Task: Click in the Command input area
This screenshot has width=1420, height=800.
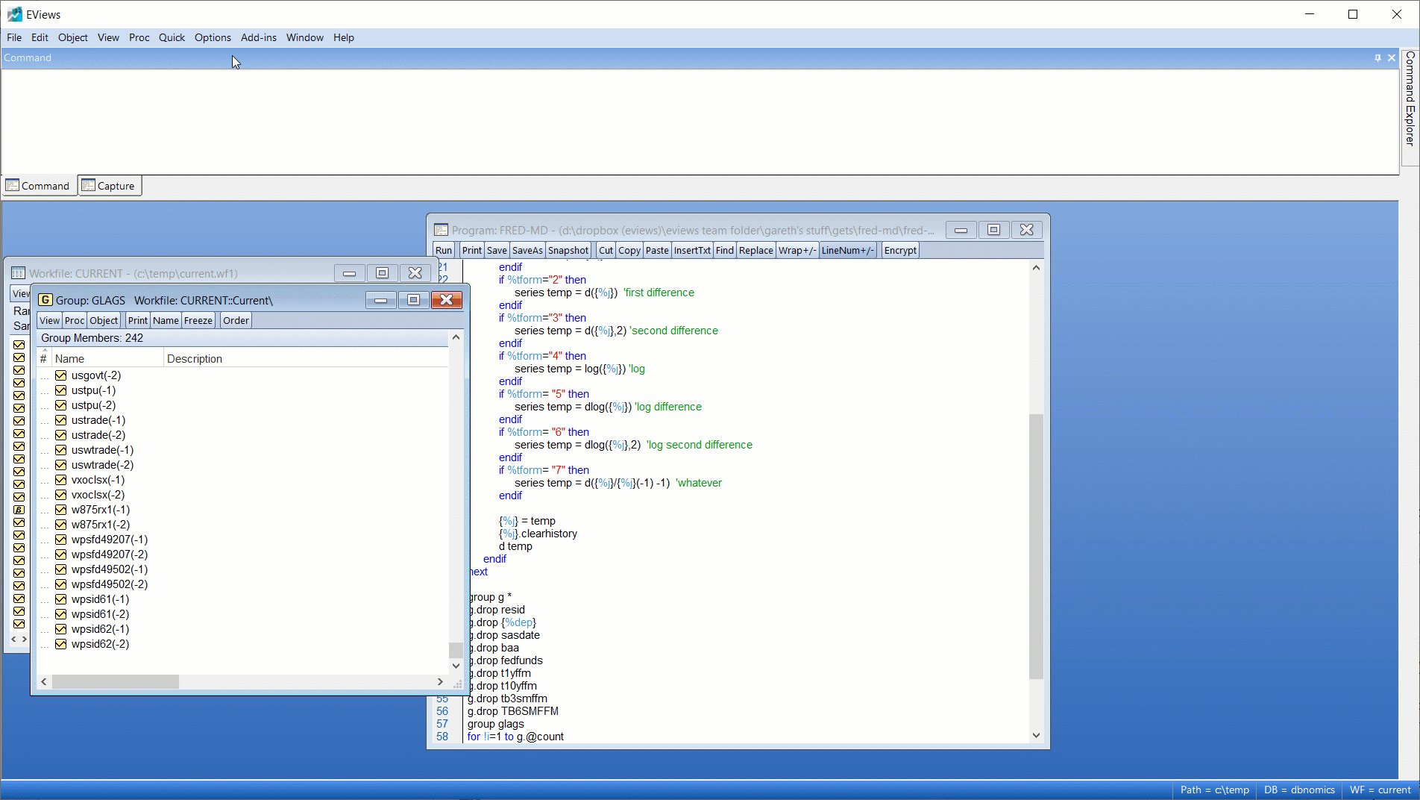Action: coord(671,119)
